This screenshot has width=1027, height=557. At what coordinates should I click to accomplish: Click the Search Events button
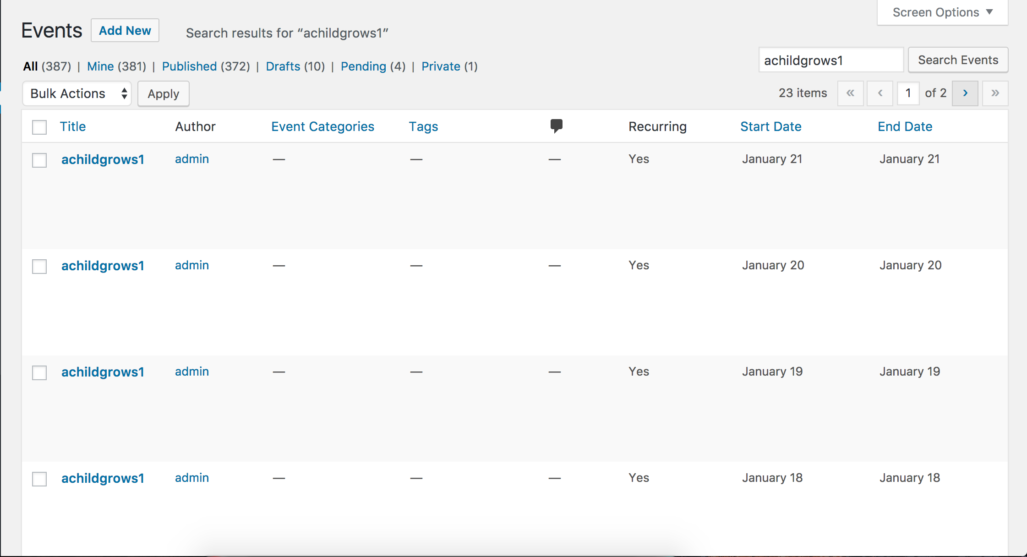pyautogui.click(x=958, y=60)
